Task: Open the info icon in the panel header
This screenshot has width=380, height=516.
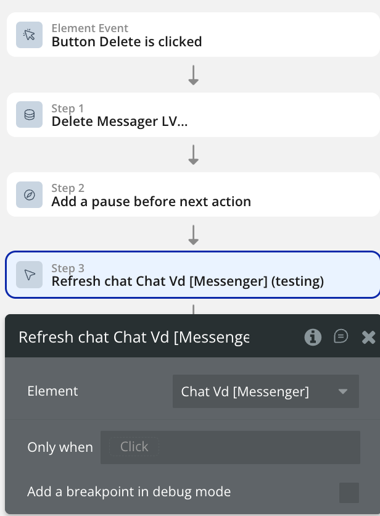Action: 313,337
